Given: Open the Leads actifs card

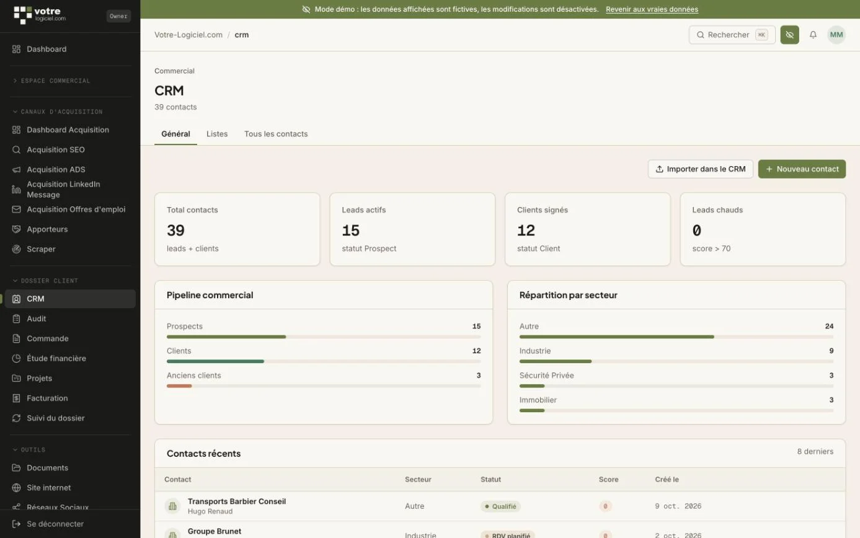Looking at the screenshot, I should pyautogui.click(x=412, y=229).
